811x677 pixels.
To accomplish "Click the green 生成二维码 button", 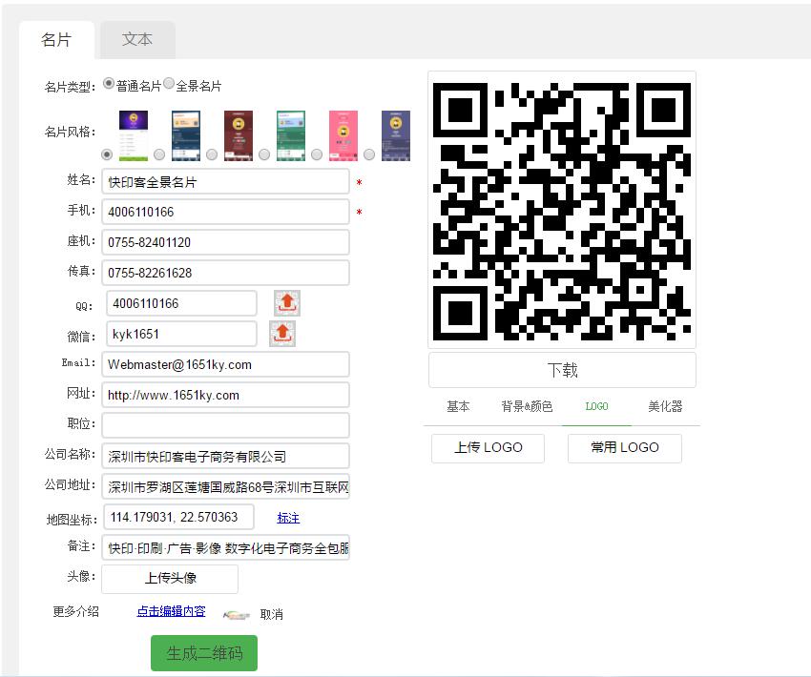I will [204, 653].
